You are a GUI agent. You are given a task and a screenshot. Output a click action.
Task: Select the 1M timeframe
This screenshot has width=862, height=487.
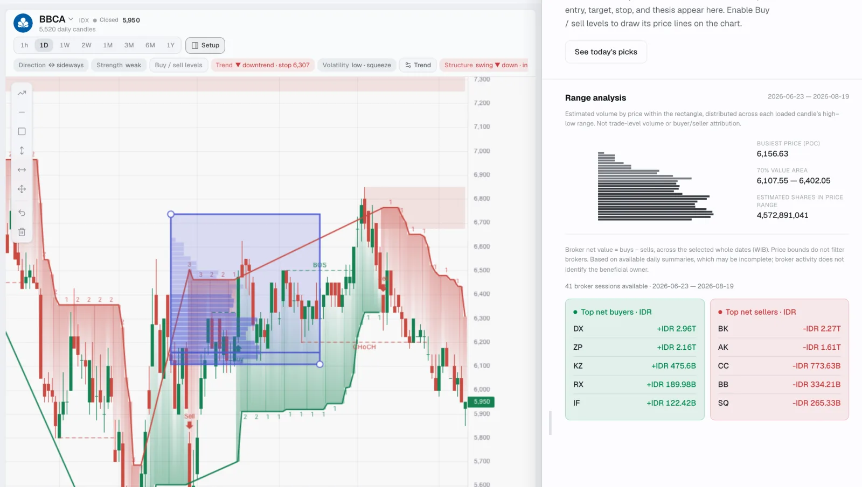[108, 45]
